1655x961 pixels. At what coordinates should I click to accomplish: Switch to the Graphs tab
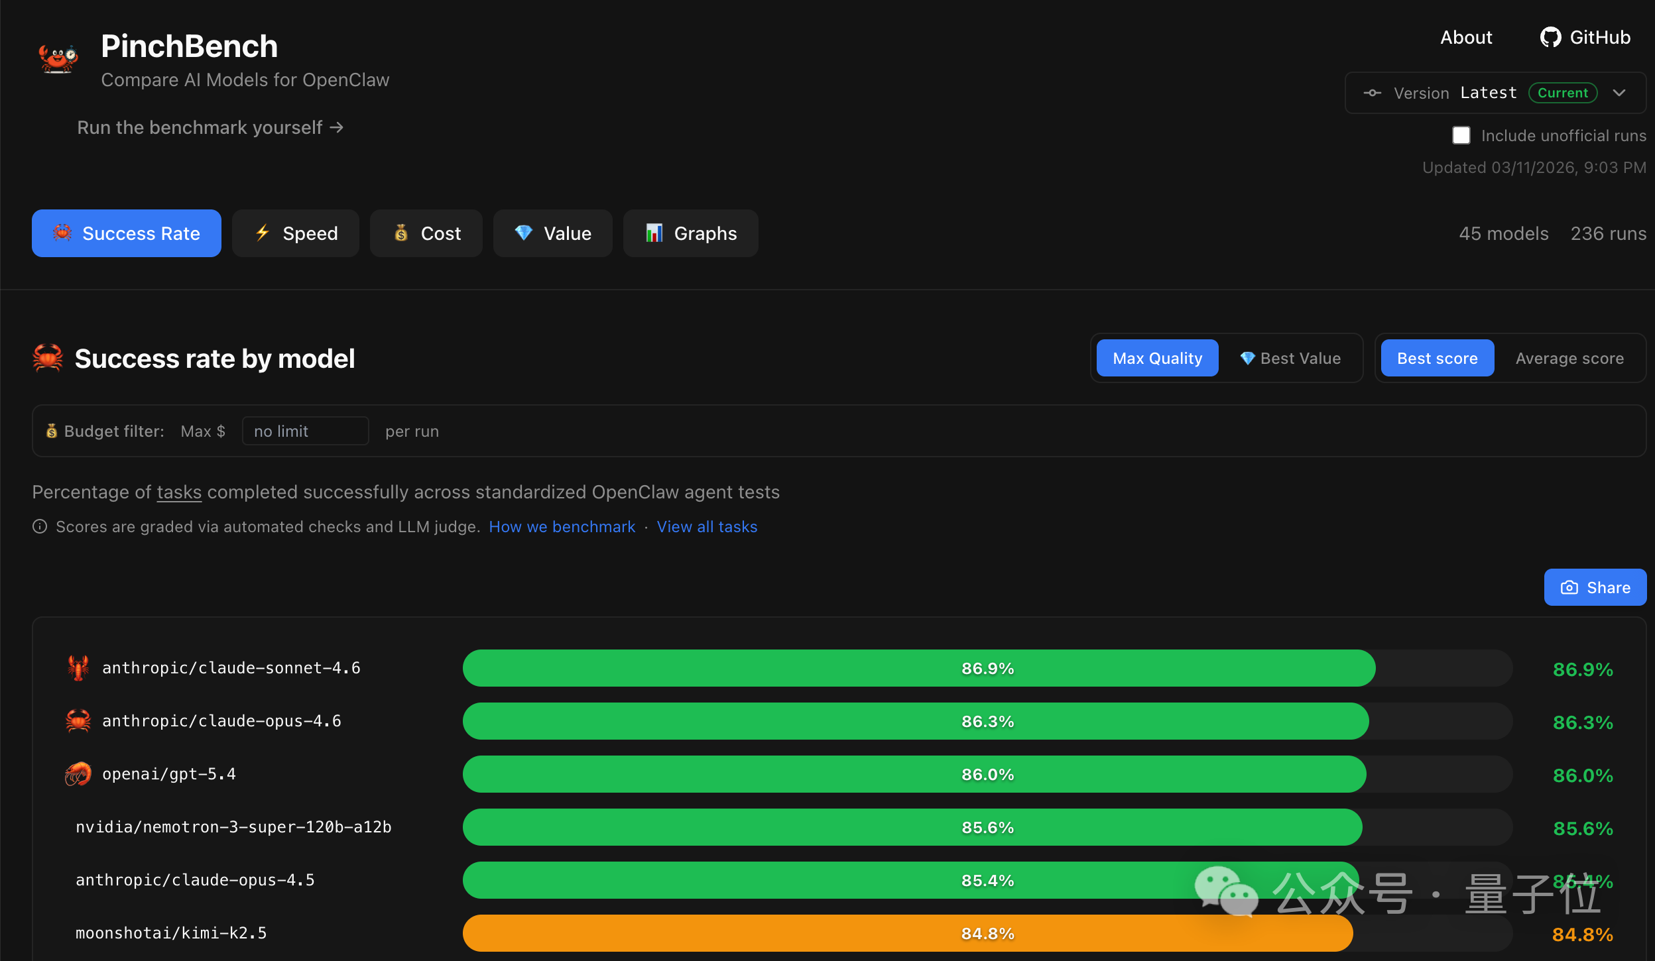(x=690, y=233)
